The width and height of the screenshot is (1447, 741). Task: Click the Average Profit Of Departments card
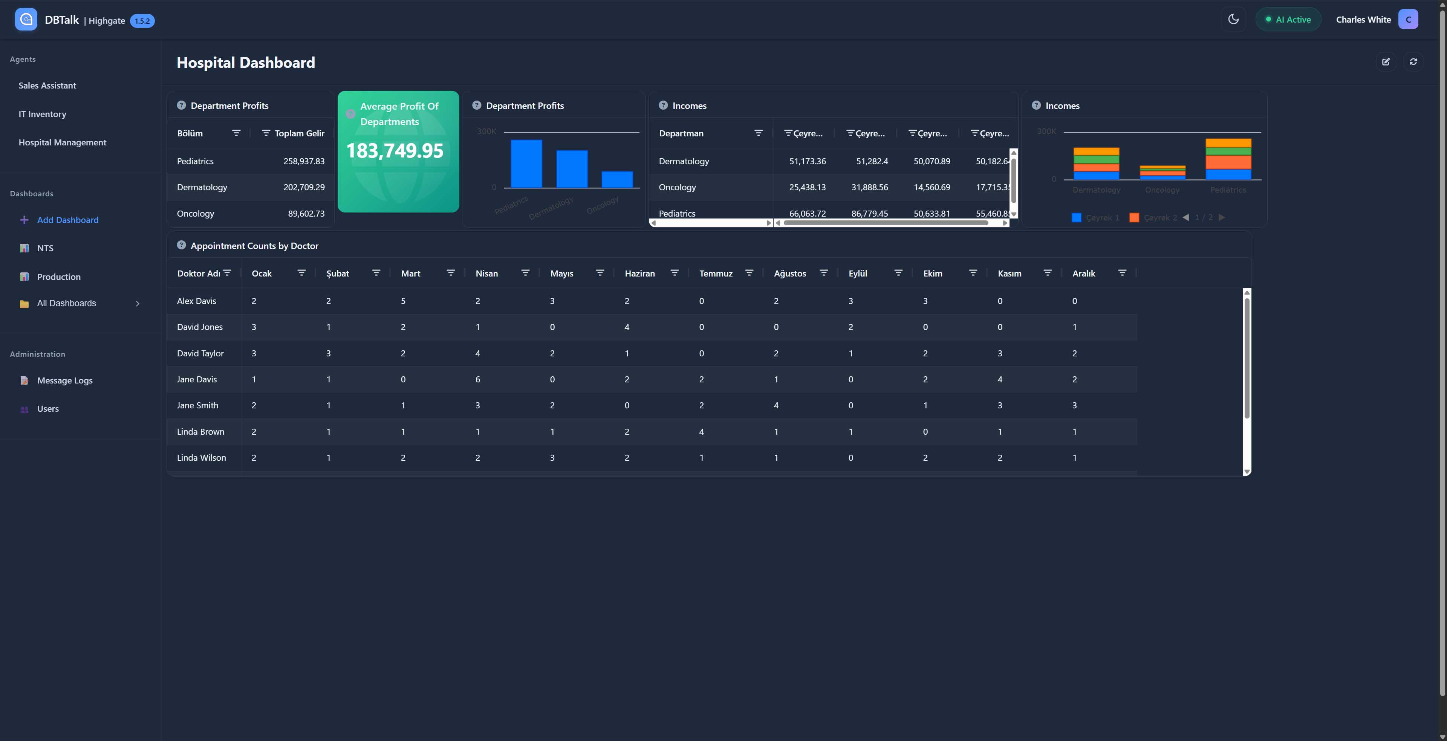398,151
